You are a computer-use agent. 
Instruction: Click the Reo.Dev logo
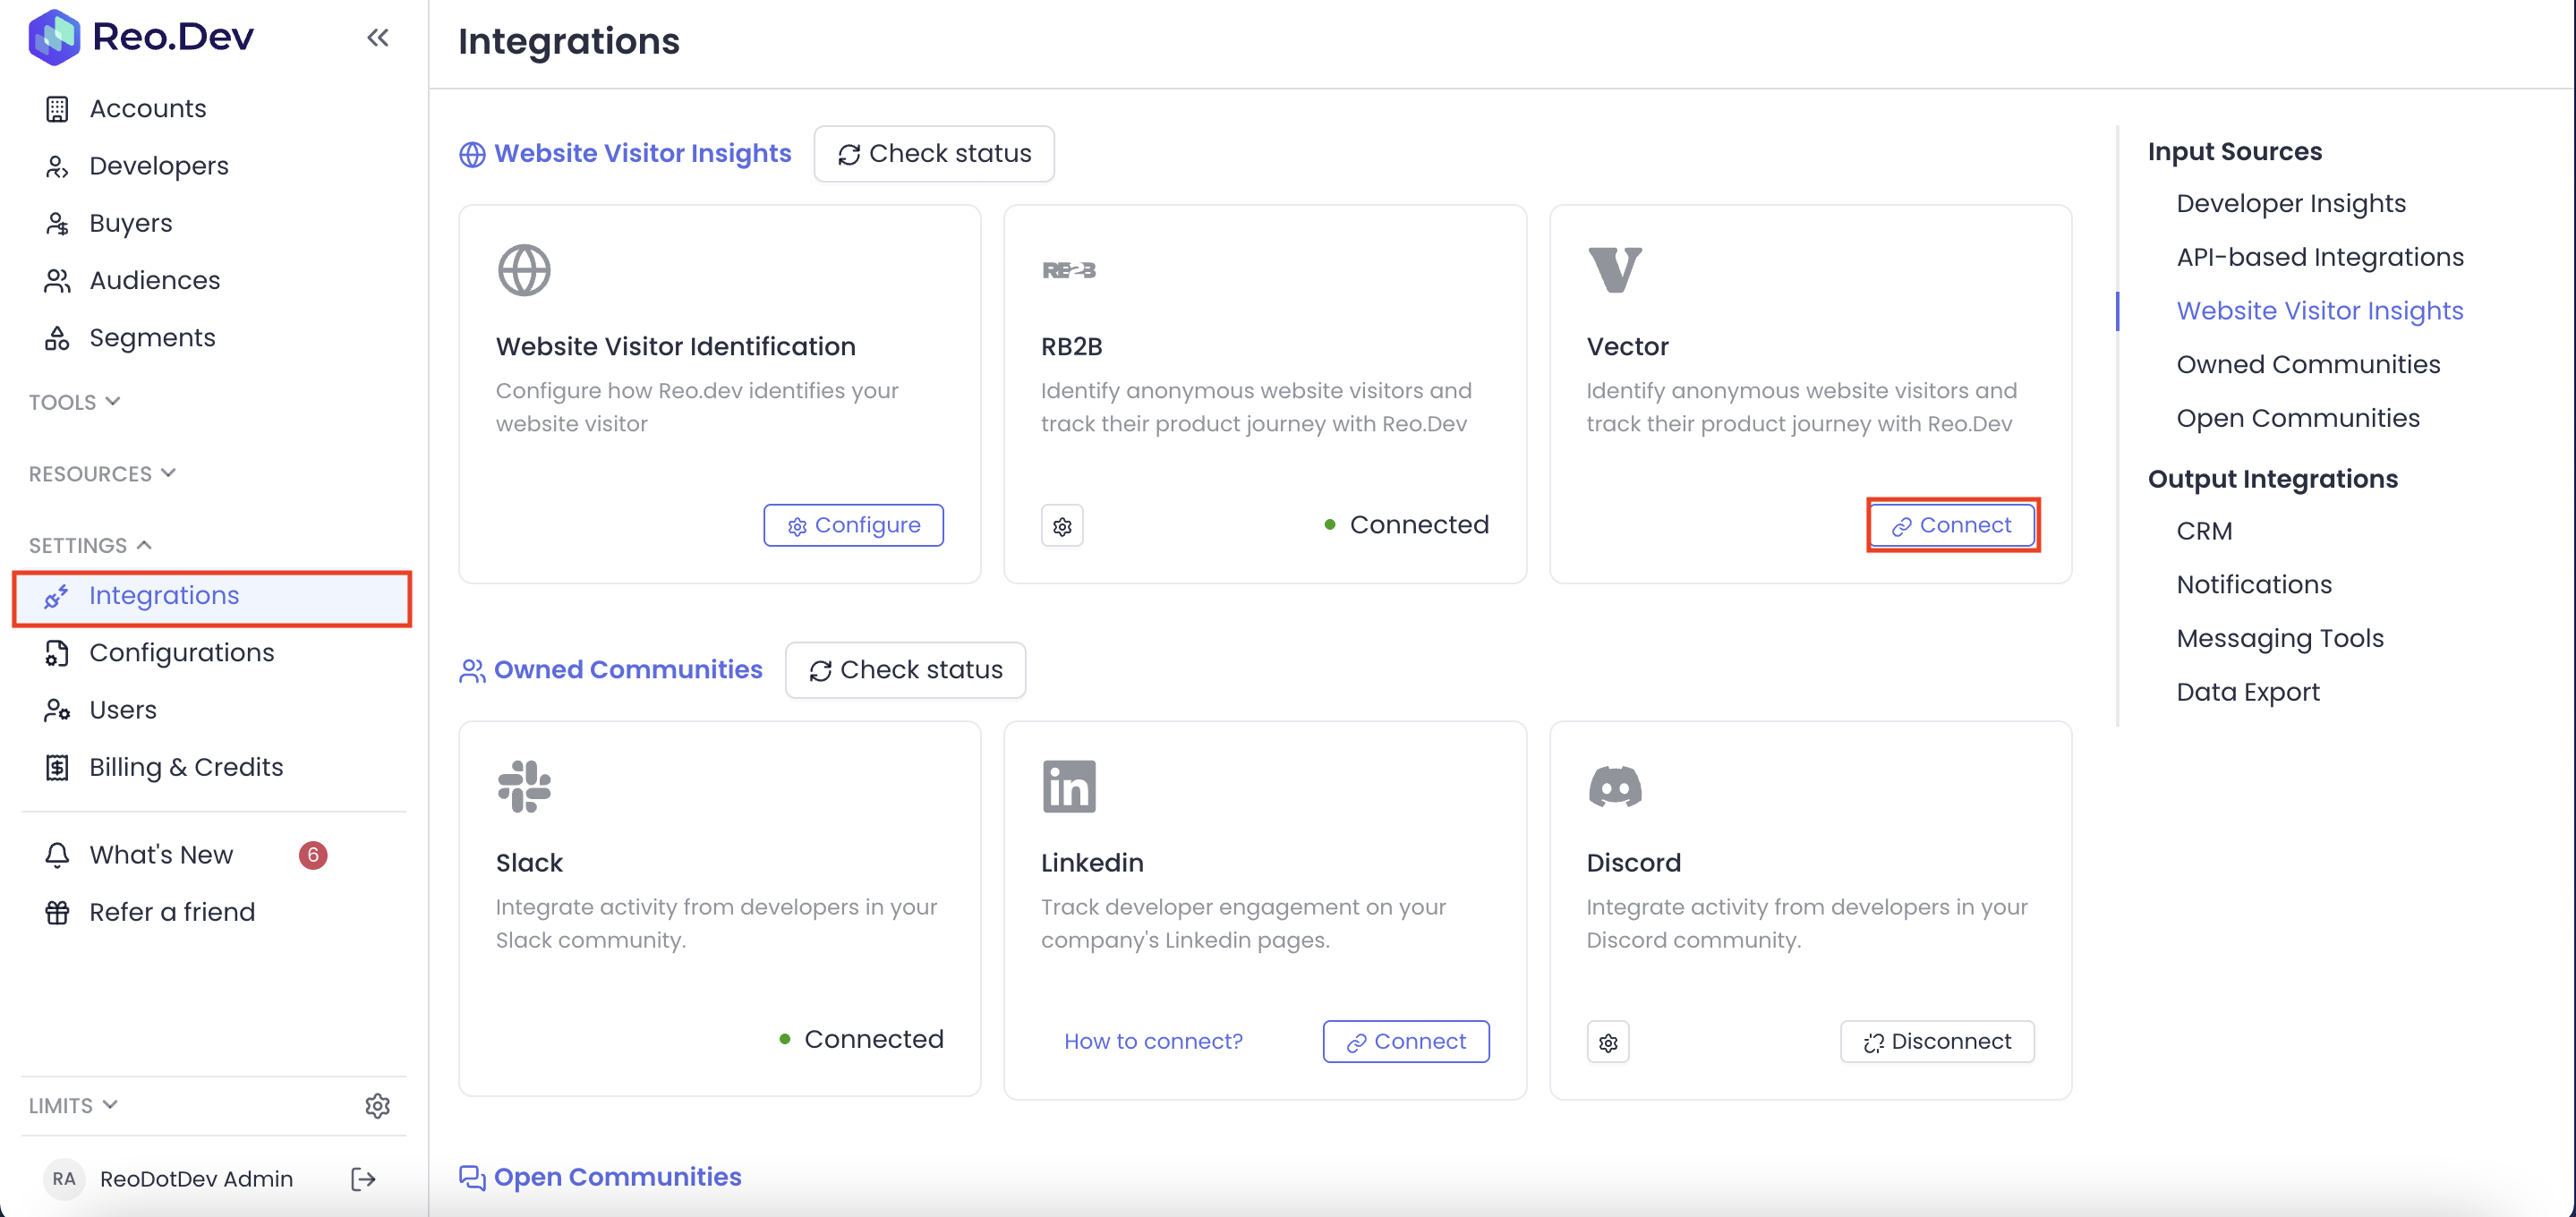141,37
